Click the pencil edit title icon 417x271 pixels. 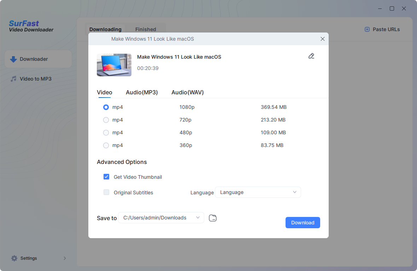coord(311,56)
